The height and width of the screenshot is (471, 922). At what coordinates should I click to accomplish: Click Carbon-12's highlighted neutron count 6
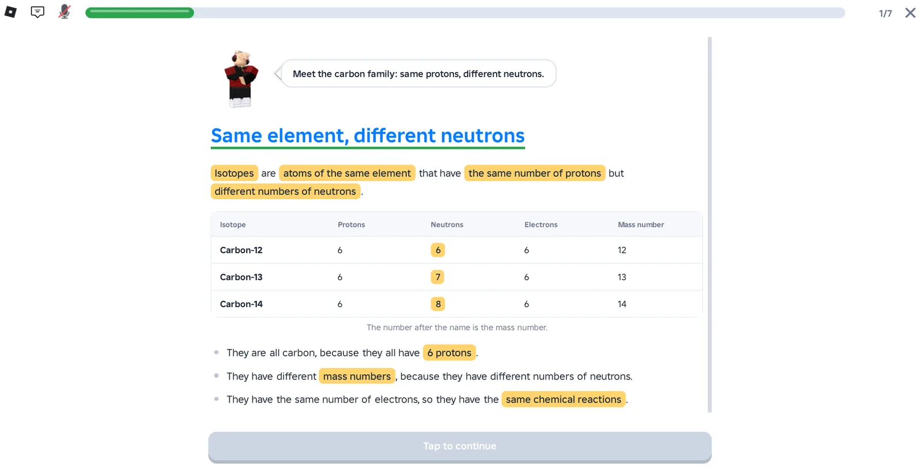click(x=438, y=250)
